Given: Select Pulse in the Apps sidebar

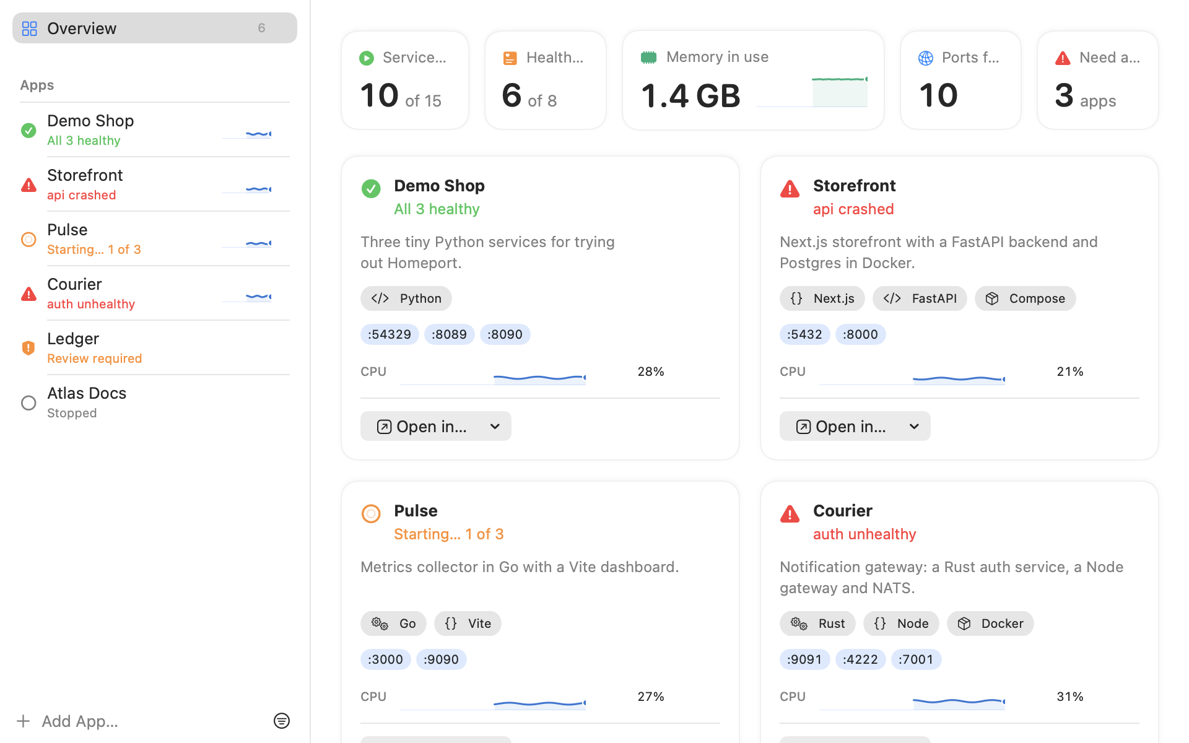Looking at the screenshot, I should click(155, 239).
